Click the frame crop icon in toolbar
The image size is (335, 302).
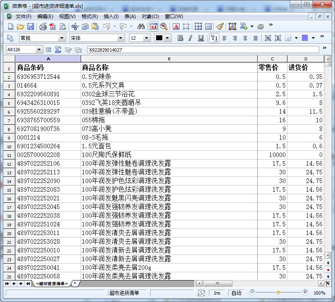[186, 27]
